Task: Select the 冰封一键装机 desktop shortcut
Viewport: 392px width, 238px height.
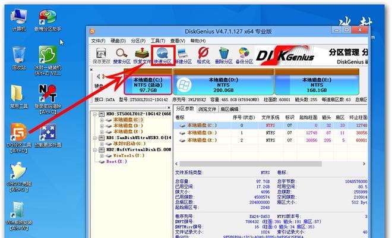Action: pyautogui.click(x=48, y=61)
